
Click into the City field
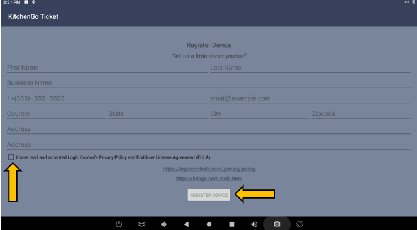click(x=260, y=114)
